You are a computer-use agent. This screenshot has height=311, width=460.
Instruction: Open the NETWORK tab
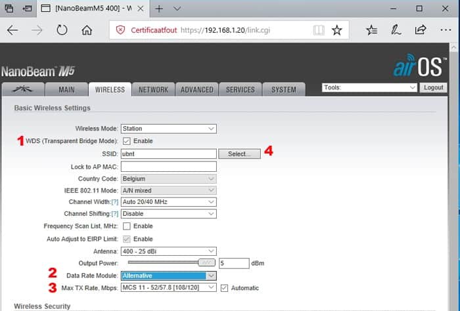(153, 90)
